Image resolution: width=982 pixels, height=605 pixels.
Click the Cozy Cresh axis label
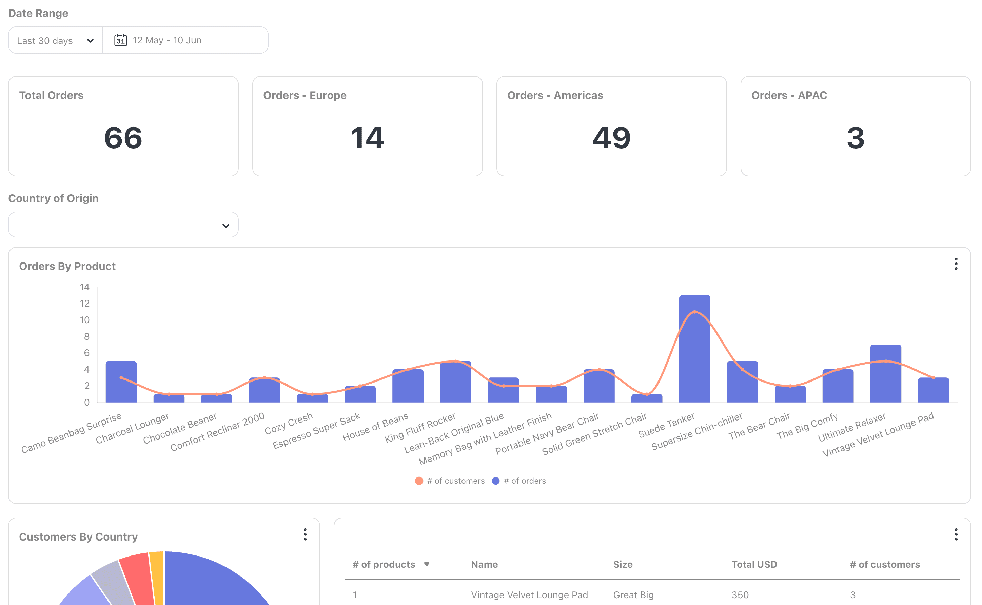(289, 424)
